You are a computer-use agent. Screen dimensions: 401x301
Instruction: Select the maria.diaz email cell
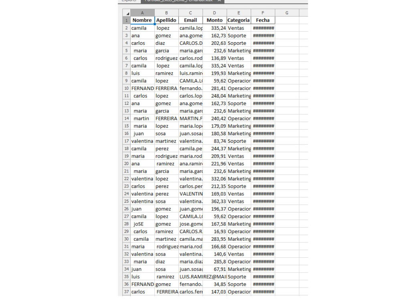(x=190, y=262)
